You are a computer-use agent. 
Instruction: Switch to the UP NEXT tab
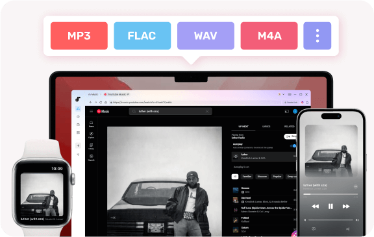pos(243,127)
